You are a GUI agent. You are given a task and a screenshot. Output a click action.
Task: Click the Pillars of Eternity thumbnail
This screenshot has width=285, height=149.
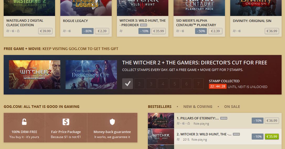pos(161,121)
